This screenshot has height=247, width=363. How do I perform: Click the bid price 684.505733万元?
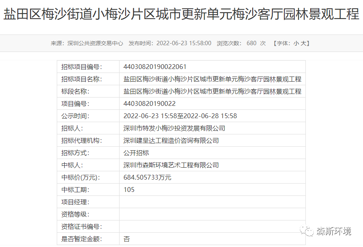coord(147,177)
